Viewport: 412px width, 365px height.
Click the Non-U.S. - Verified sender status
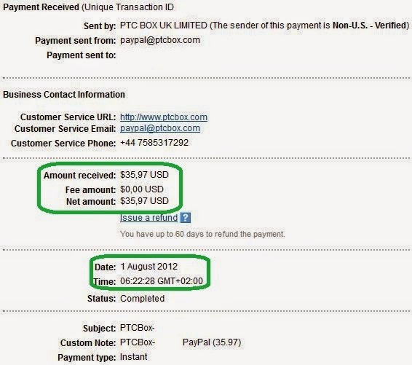pos(371,25)
